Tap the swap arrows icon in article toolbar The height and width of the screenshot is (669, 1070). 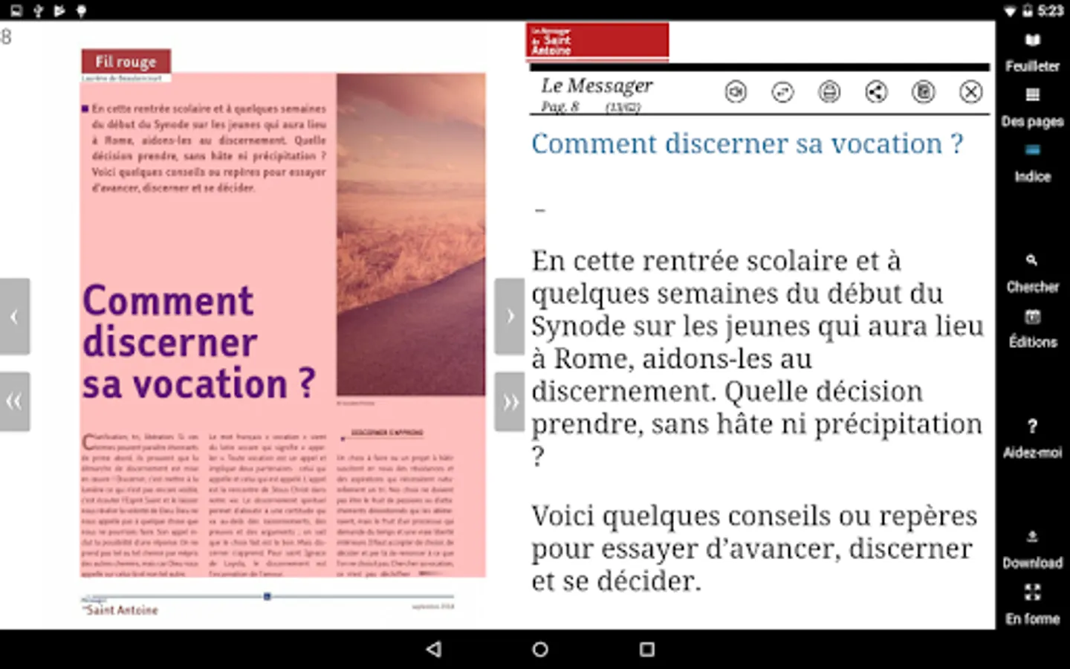[782, 91]
